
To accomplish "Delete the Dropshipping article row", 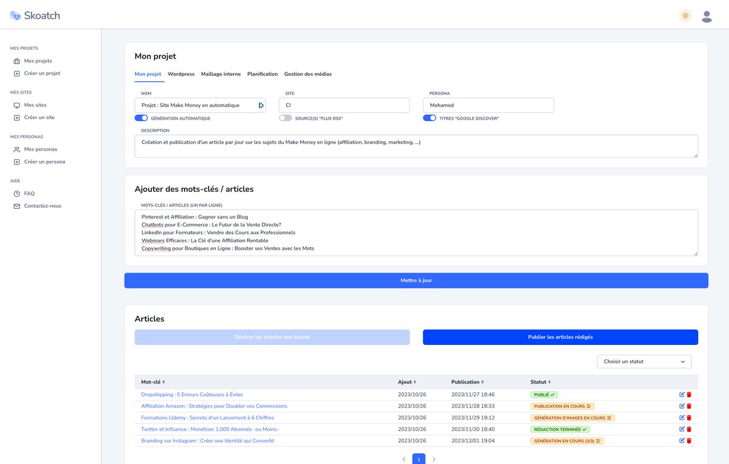I will (689, 395).
